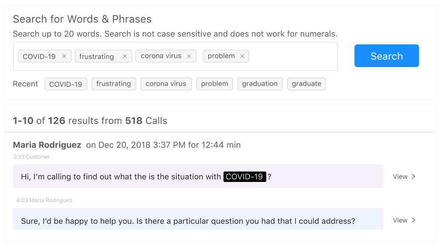
Task: Click the 4:03 Maria Rodriguez timestamp
Action: pyautogui.click(x=44, y=200)
